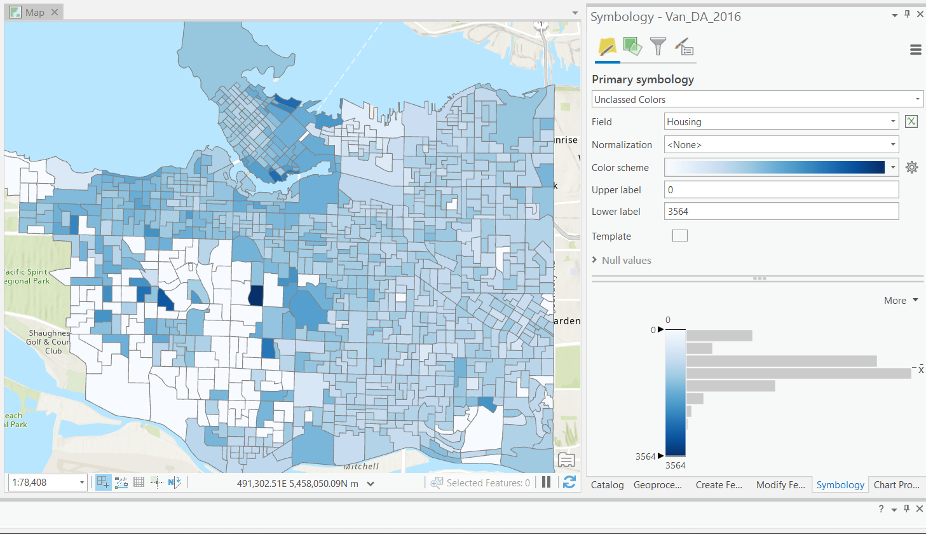The height and width of the screenshot is (534, 926).
Task: Switch to the Chart Properties tab
Action: [896, 485]
